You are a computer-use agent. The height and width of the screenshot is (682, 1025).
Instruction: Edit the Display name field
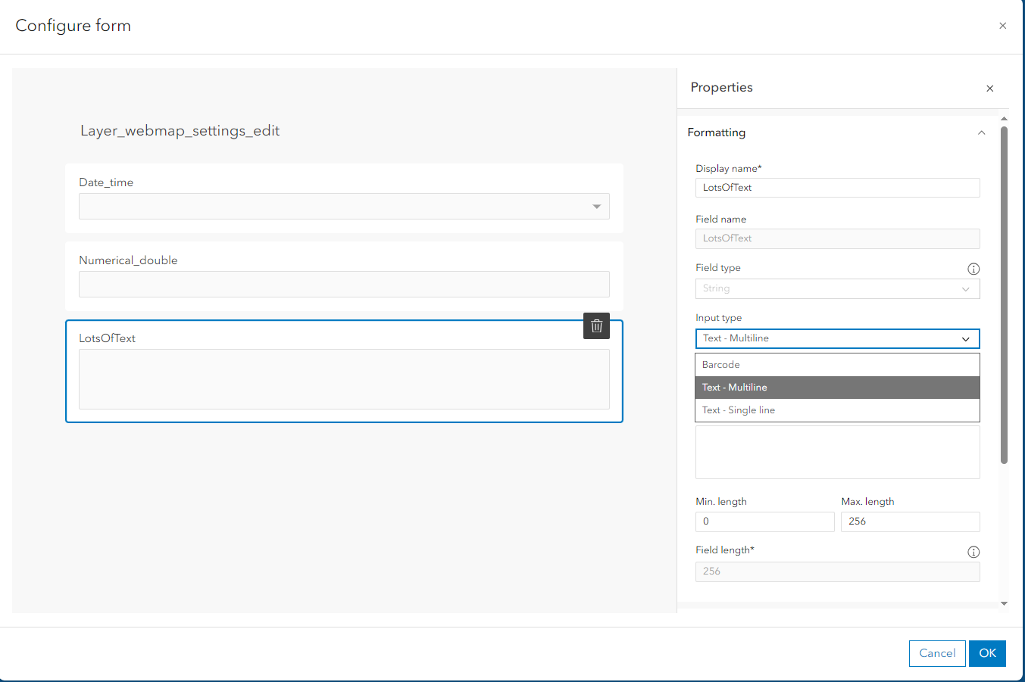(837, 187)
